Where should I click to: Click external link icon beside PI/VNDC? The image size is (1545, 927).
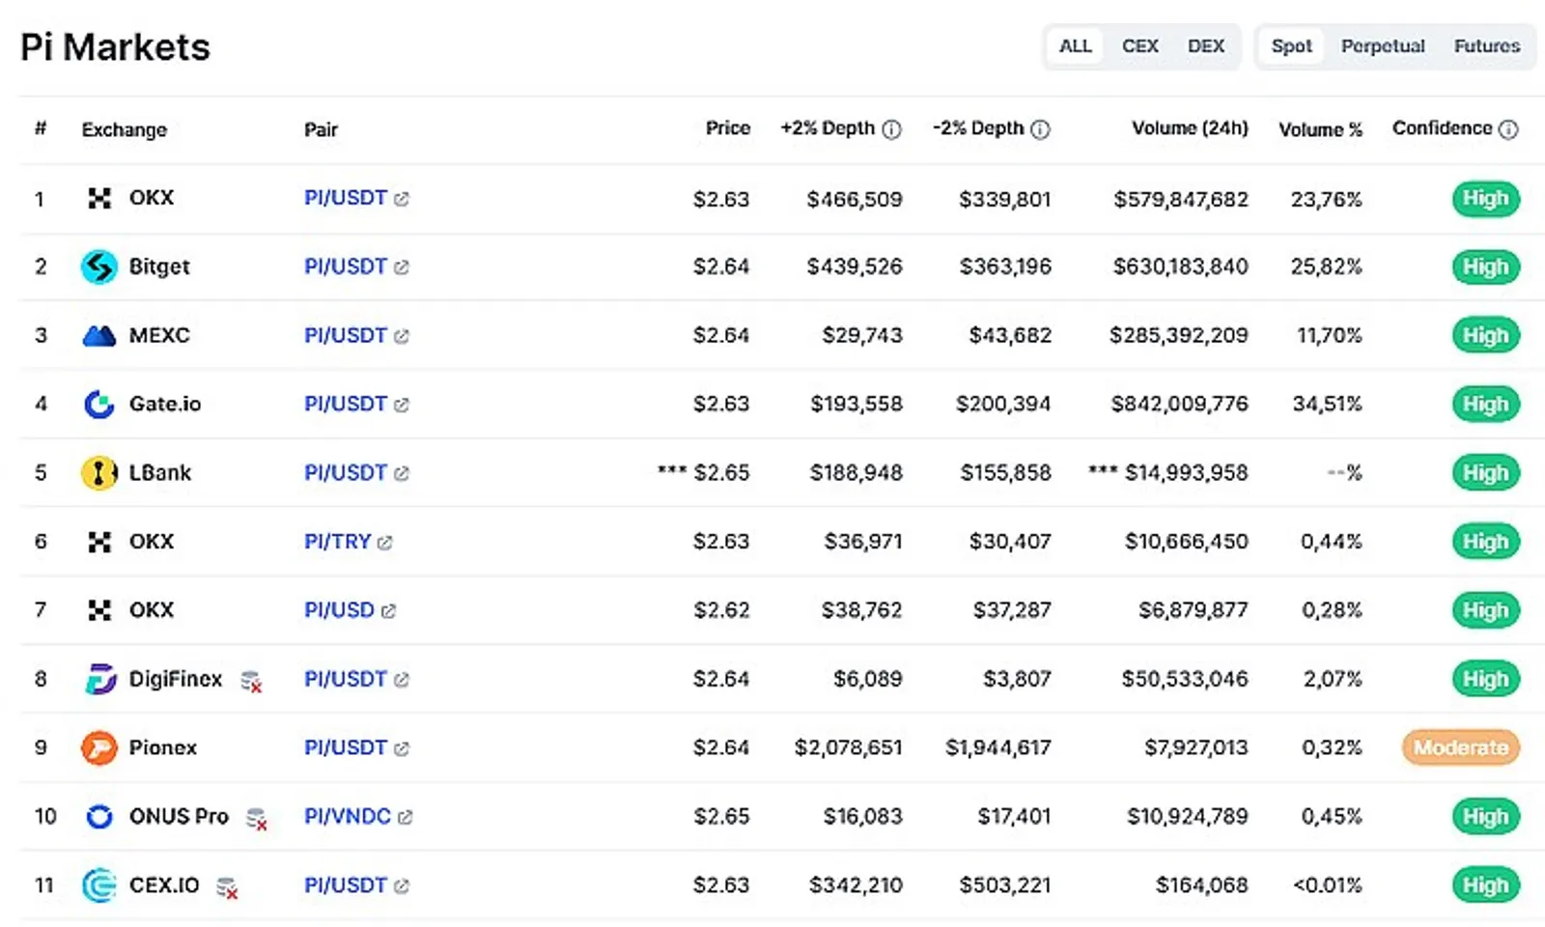click(406, 817)
